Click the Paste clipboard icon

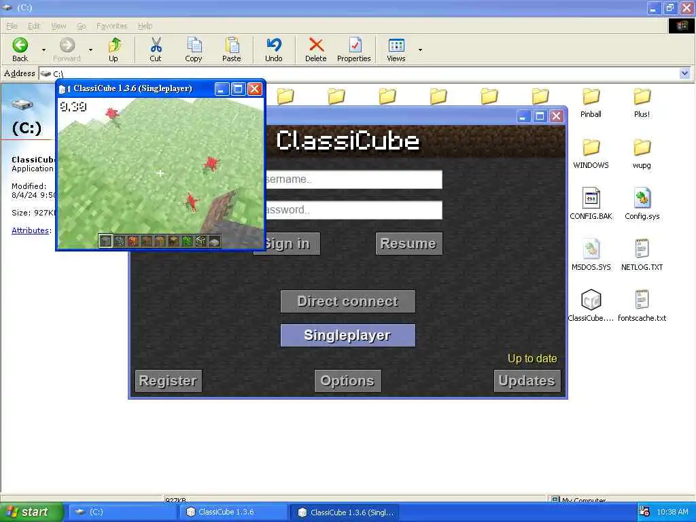pos(232,45)
